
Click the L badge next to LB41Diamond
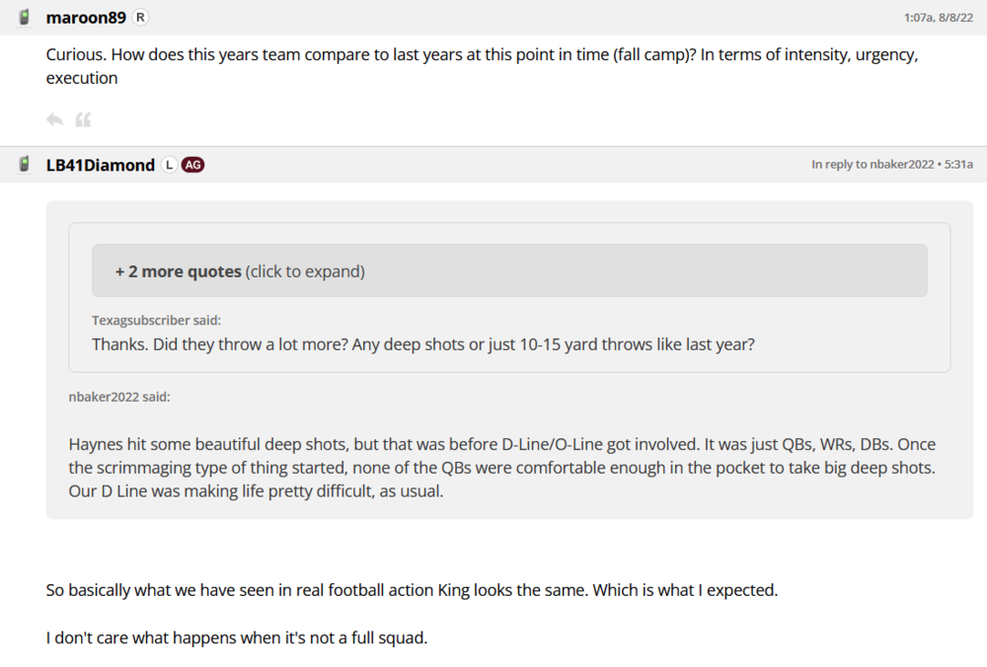pyautogui.click(x=169, y=165)
